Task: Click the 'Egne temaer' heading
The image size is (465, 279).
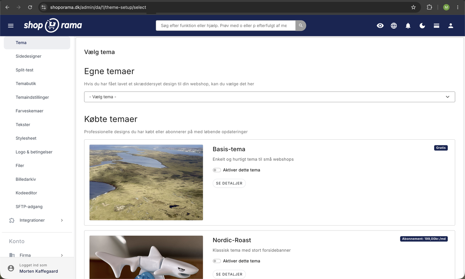Action: coord(109,71)
